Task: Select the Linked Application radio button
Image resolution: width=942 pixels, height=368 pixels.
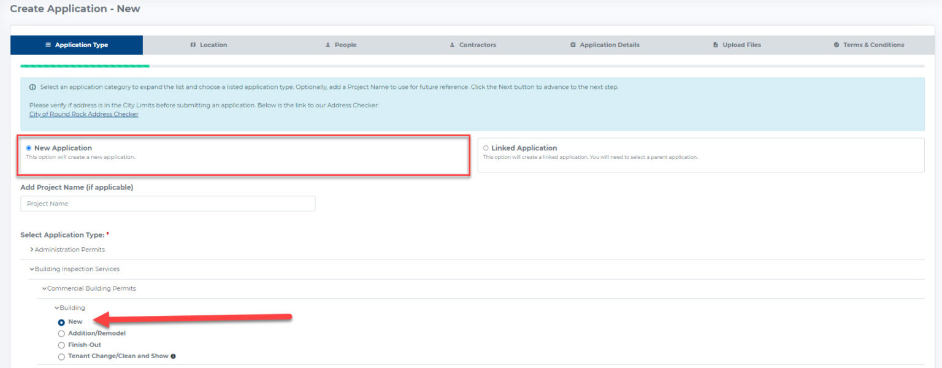Action: (486, 148)
